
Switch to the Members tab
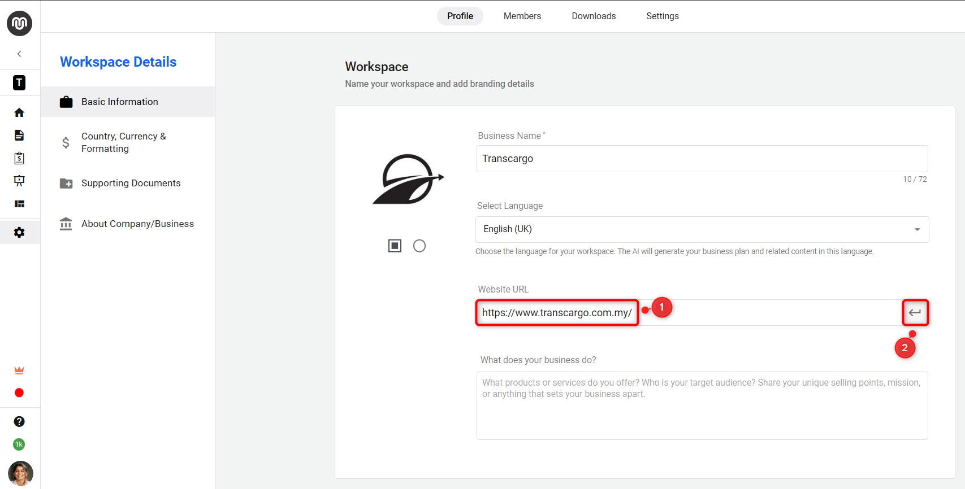pos(522,16)
